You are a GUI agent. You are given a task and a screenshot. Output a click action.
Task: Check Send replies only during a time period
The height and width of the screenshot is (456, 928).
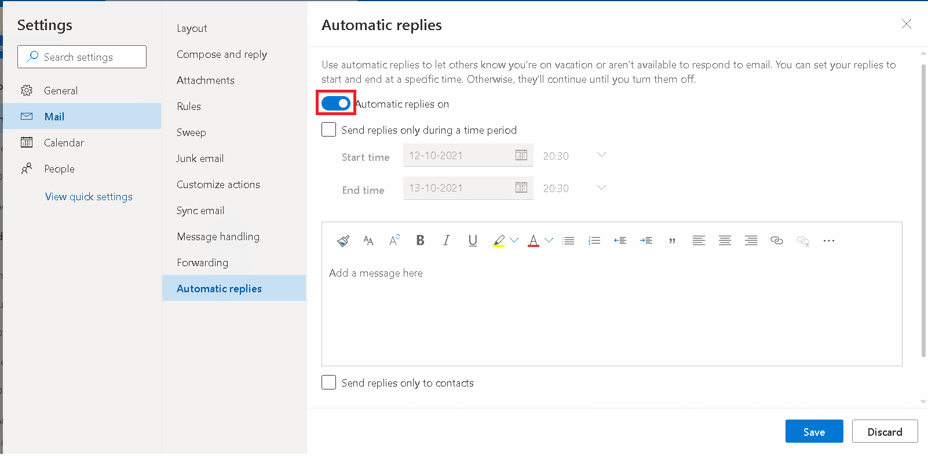(x=328, y=129)
